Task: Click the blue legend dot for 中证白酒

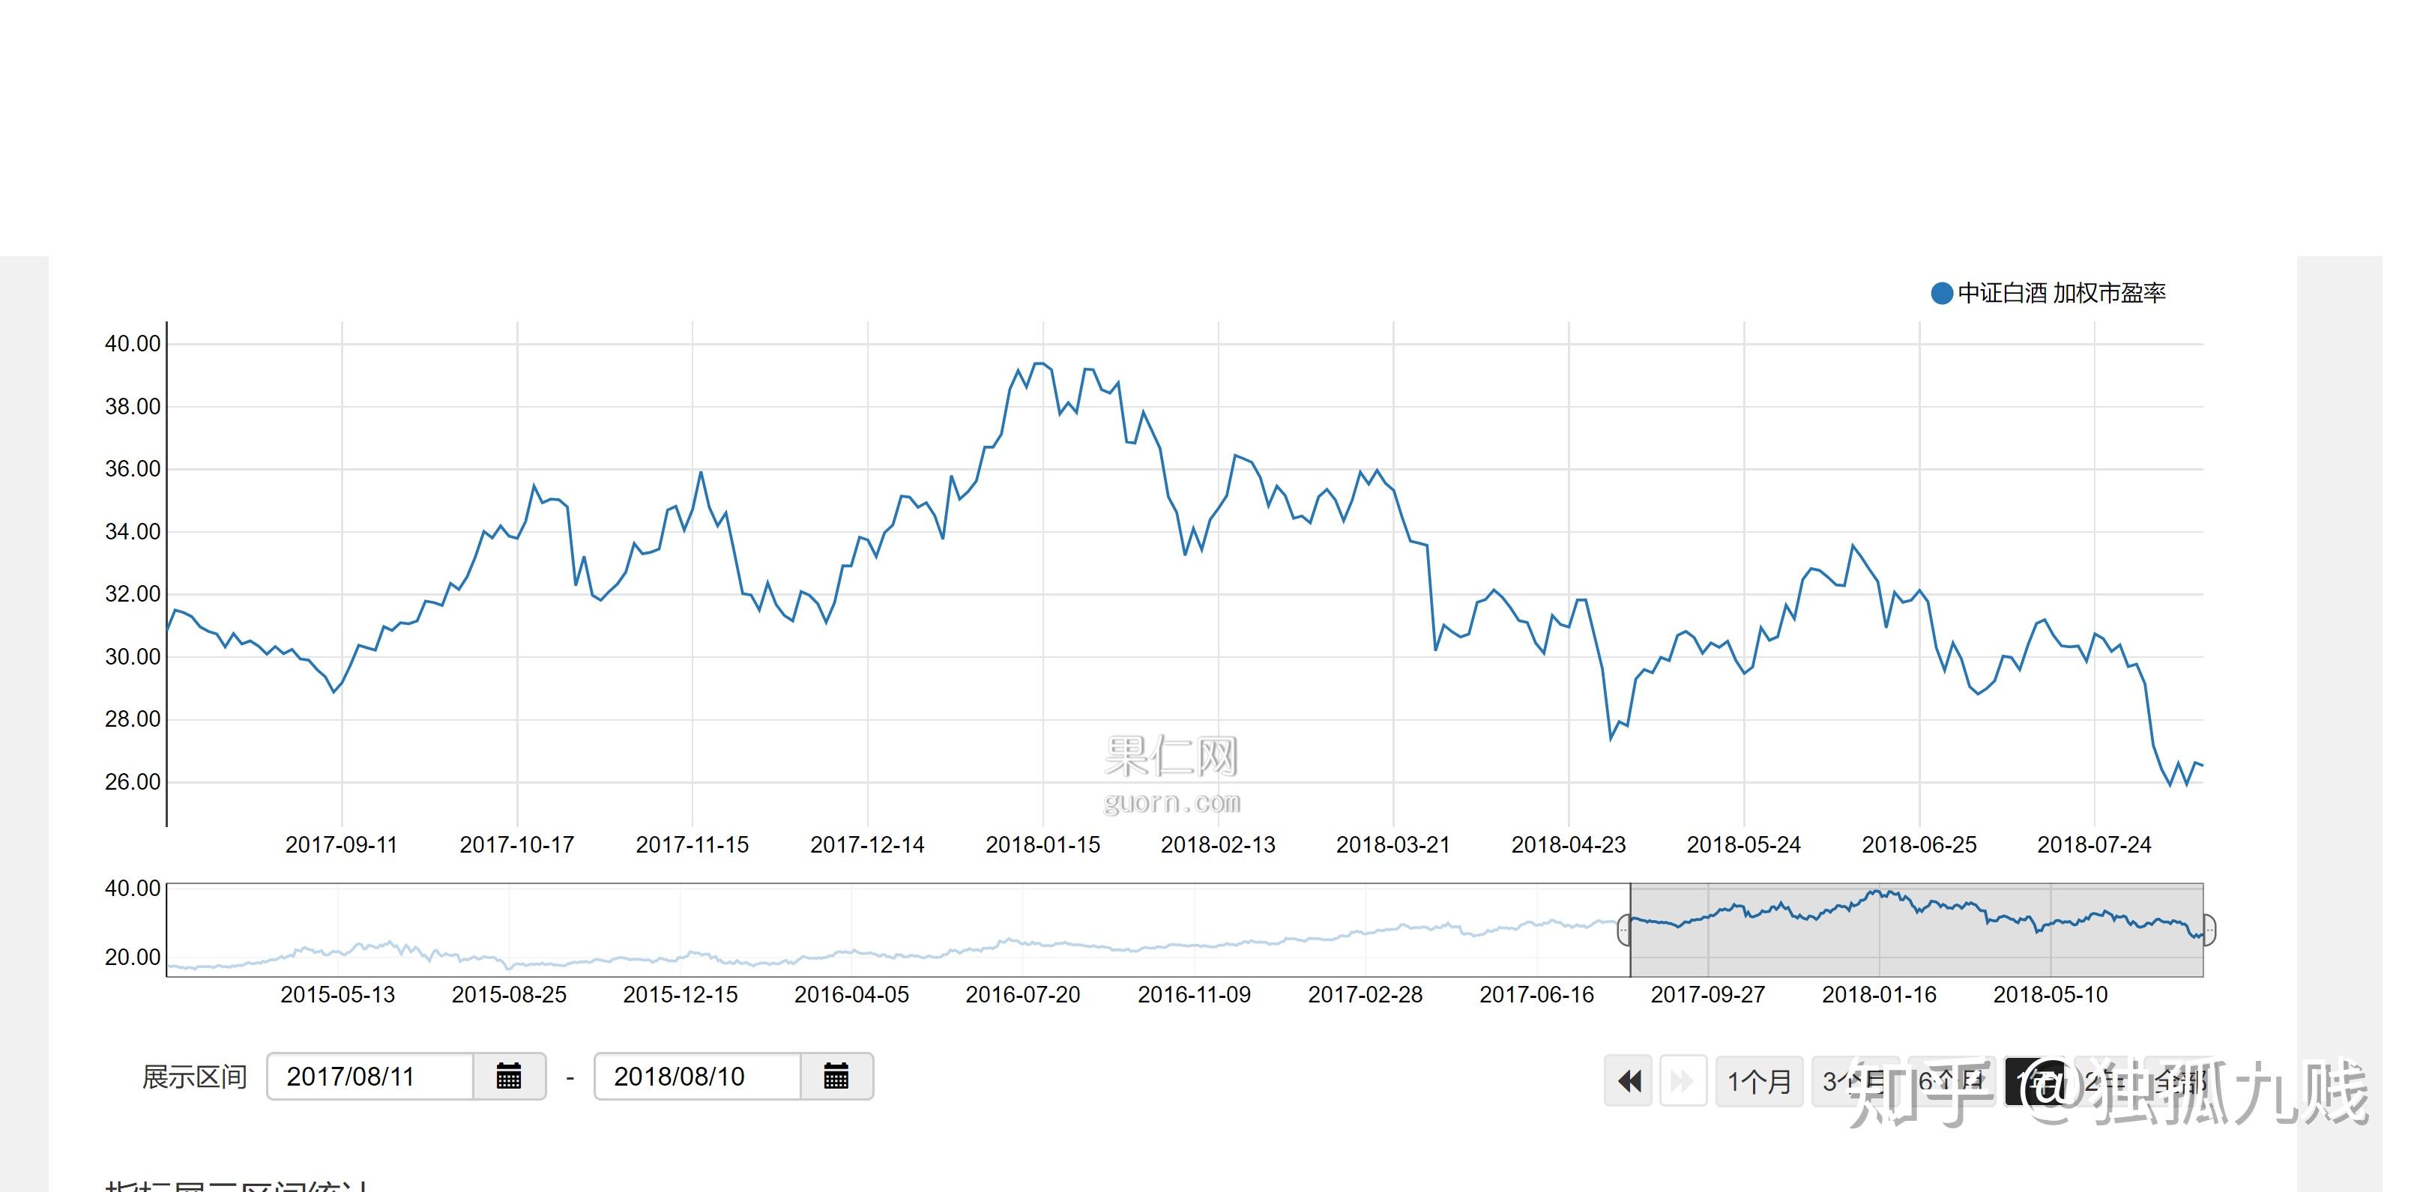Action: (1941, 293)
